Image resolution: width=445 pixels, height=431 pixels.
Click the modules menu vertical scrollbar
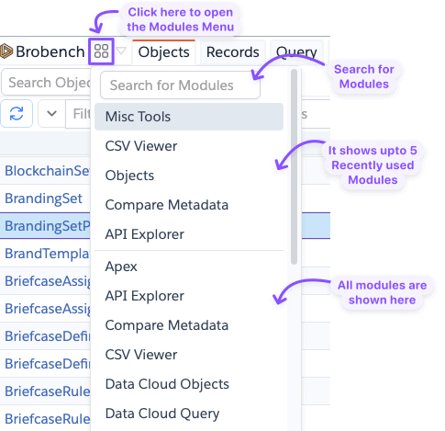point(294,166)
